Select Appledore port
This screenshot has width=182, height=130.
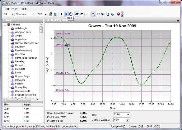21,39
